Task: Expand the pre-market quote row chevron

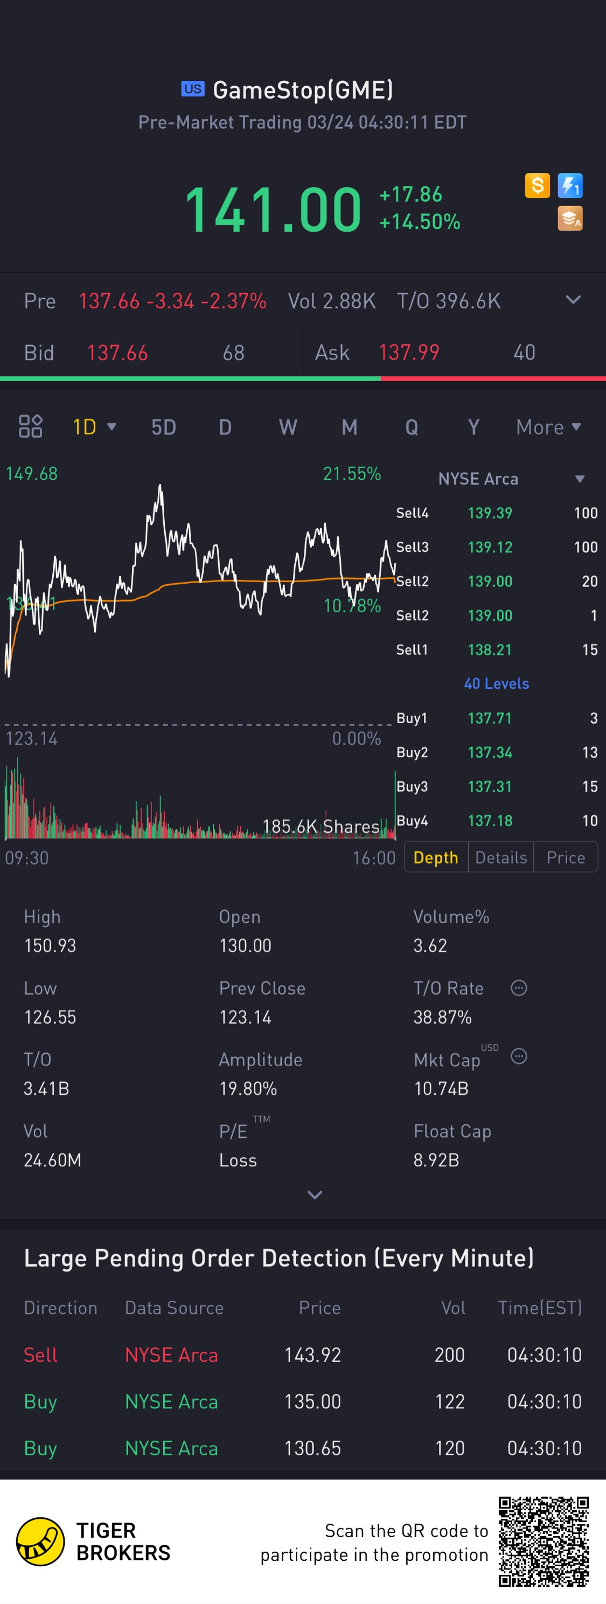Action: click(573, 300)
